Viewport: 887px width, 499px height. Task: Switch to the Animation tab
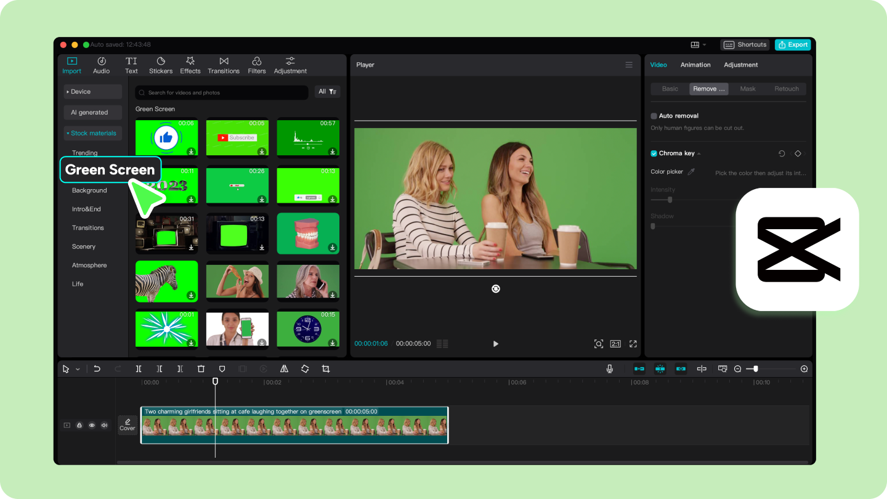tap(695, 65)
